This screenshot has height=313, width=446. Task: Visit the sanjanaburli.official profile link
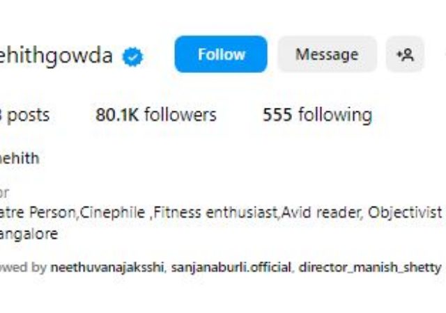tap(231, 267)
